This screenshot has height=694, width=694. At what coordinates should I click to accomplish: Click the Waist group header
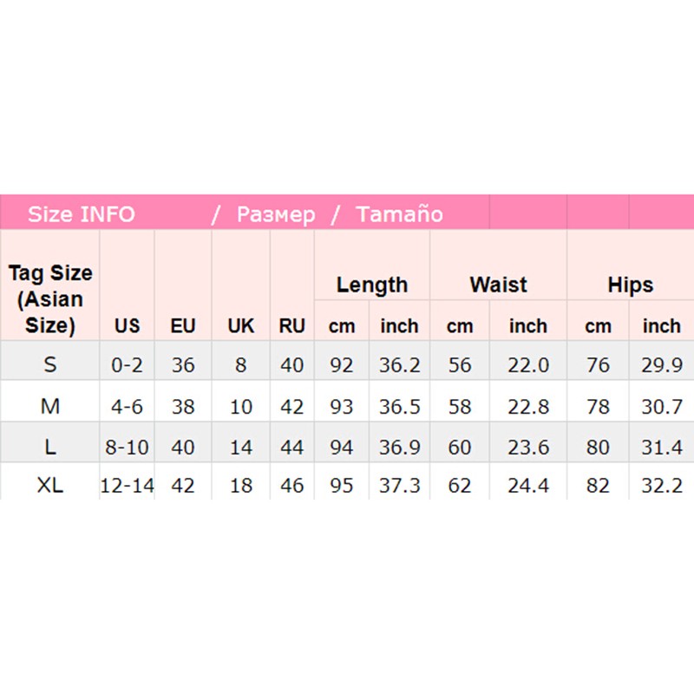click(x=498, y=285)
